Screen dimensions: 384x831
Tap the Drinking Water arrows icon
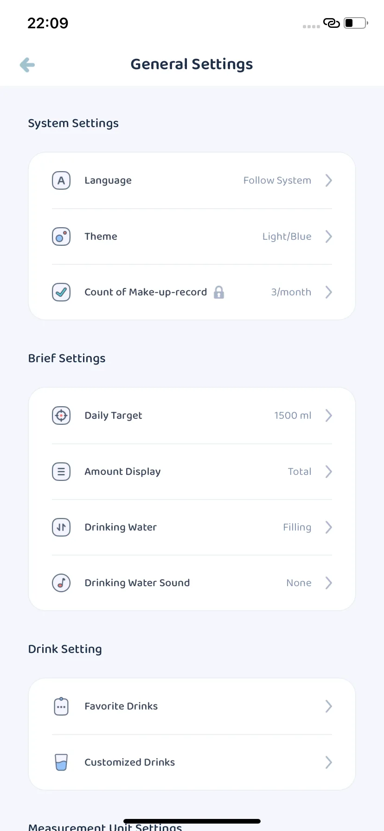click(61, 527)
